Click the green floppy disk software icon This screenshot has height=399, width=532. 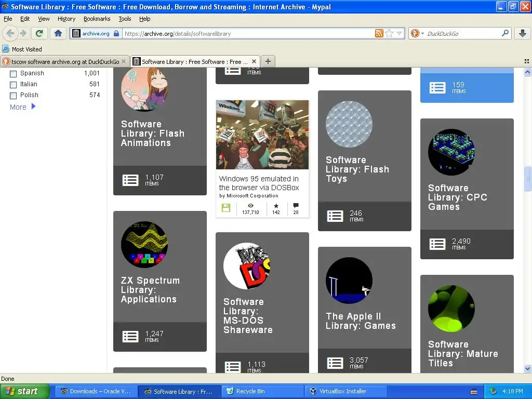point(226,208)
